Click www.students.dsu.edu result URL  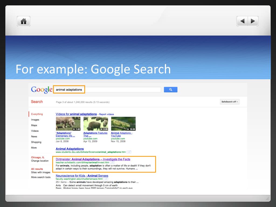(x=91, y=152)
